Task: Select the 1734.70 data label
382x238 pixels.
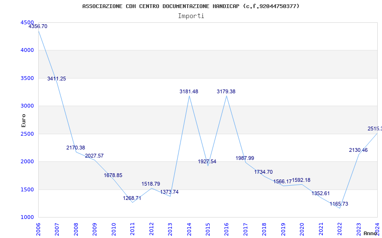Action: tap(264, 172)
